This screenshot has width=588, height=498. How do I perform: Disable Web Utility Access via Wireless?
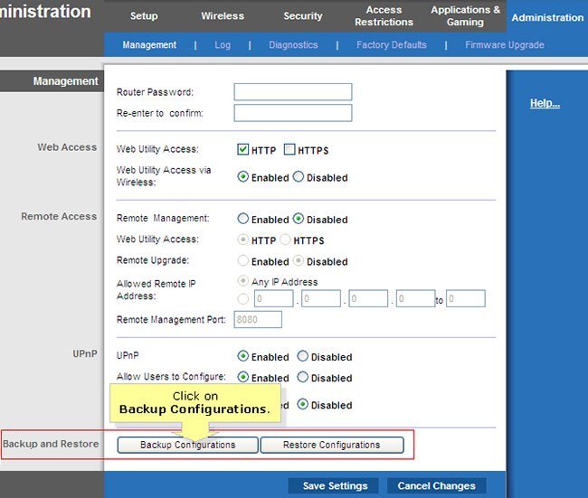click(x=299, y=177)
